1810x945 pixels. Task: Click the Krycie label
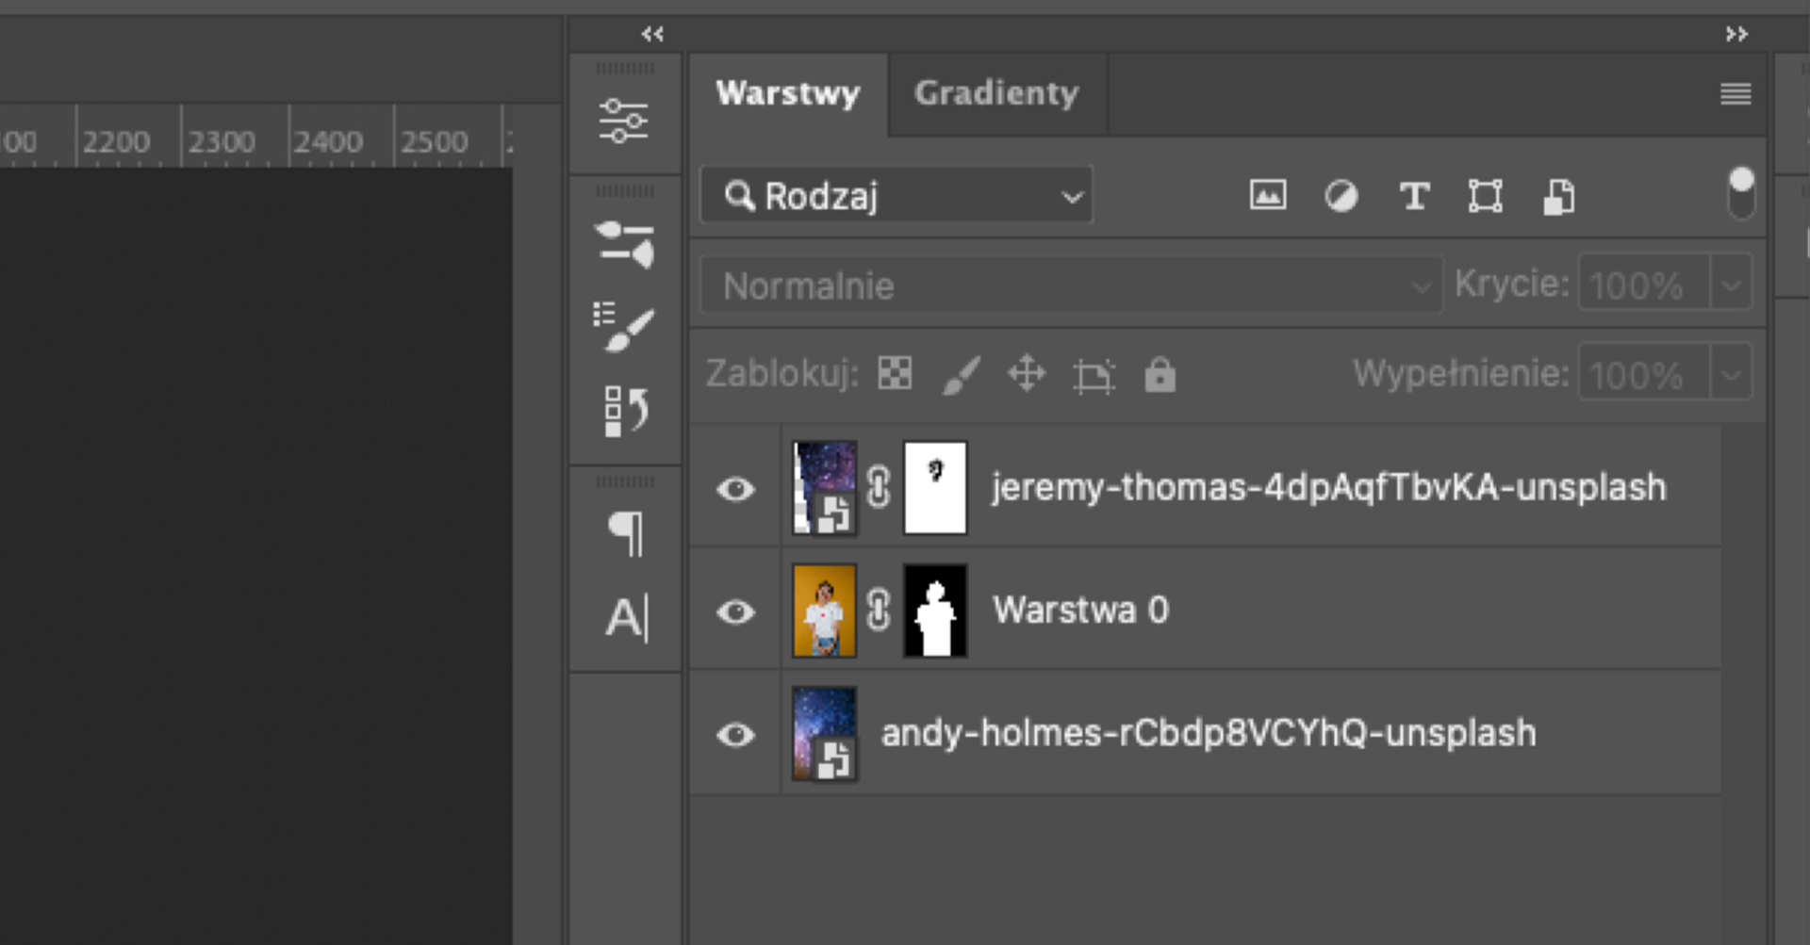[x=1511, y=284]
